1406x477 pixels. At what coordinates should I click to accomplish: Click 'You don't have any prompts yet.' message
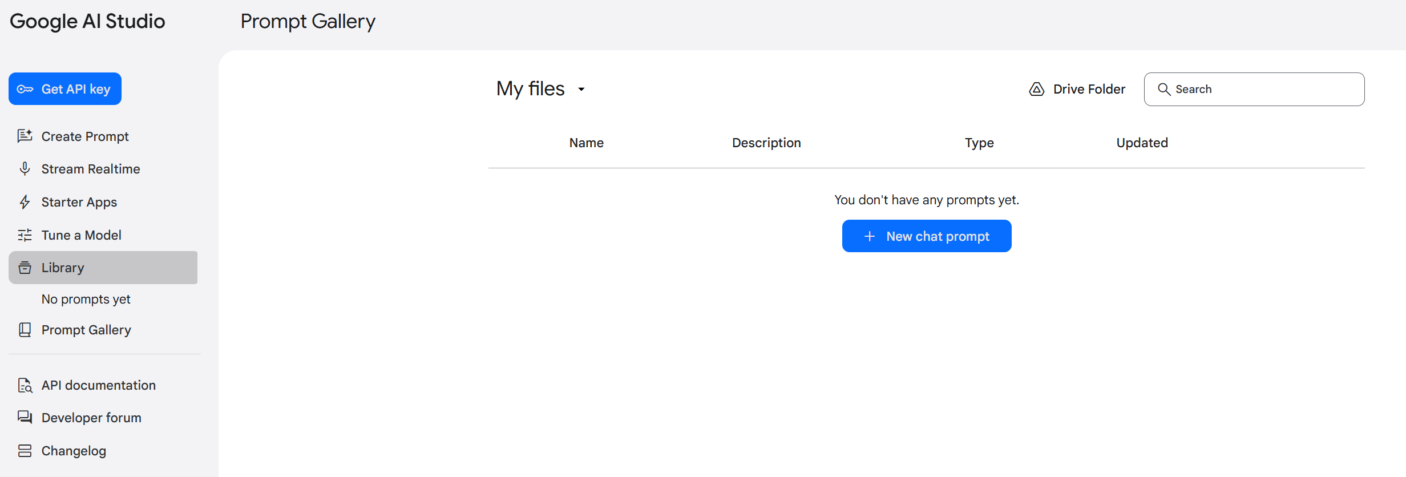coord(927,200)
